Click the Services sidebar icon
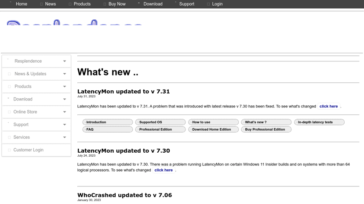364x204 pixels. point(9,137)
